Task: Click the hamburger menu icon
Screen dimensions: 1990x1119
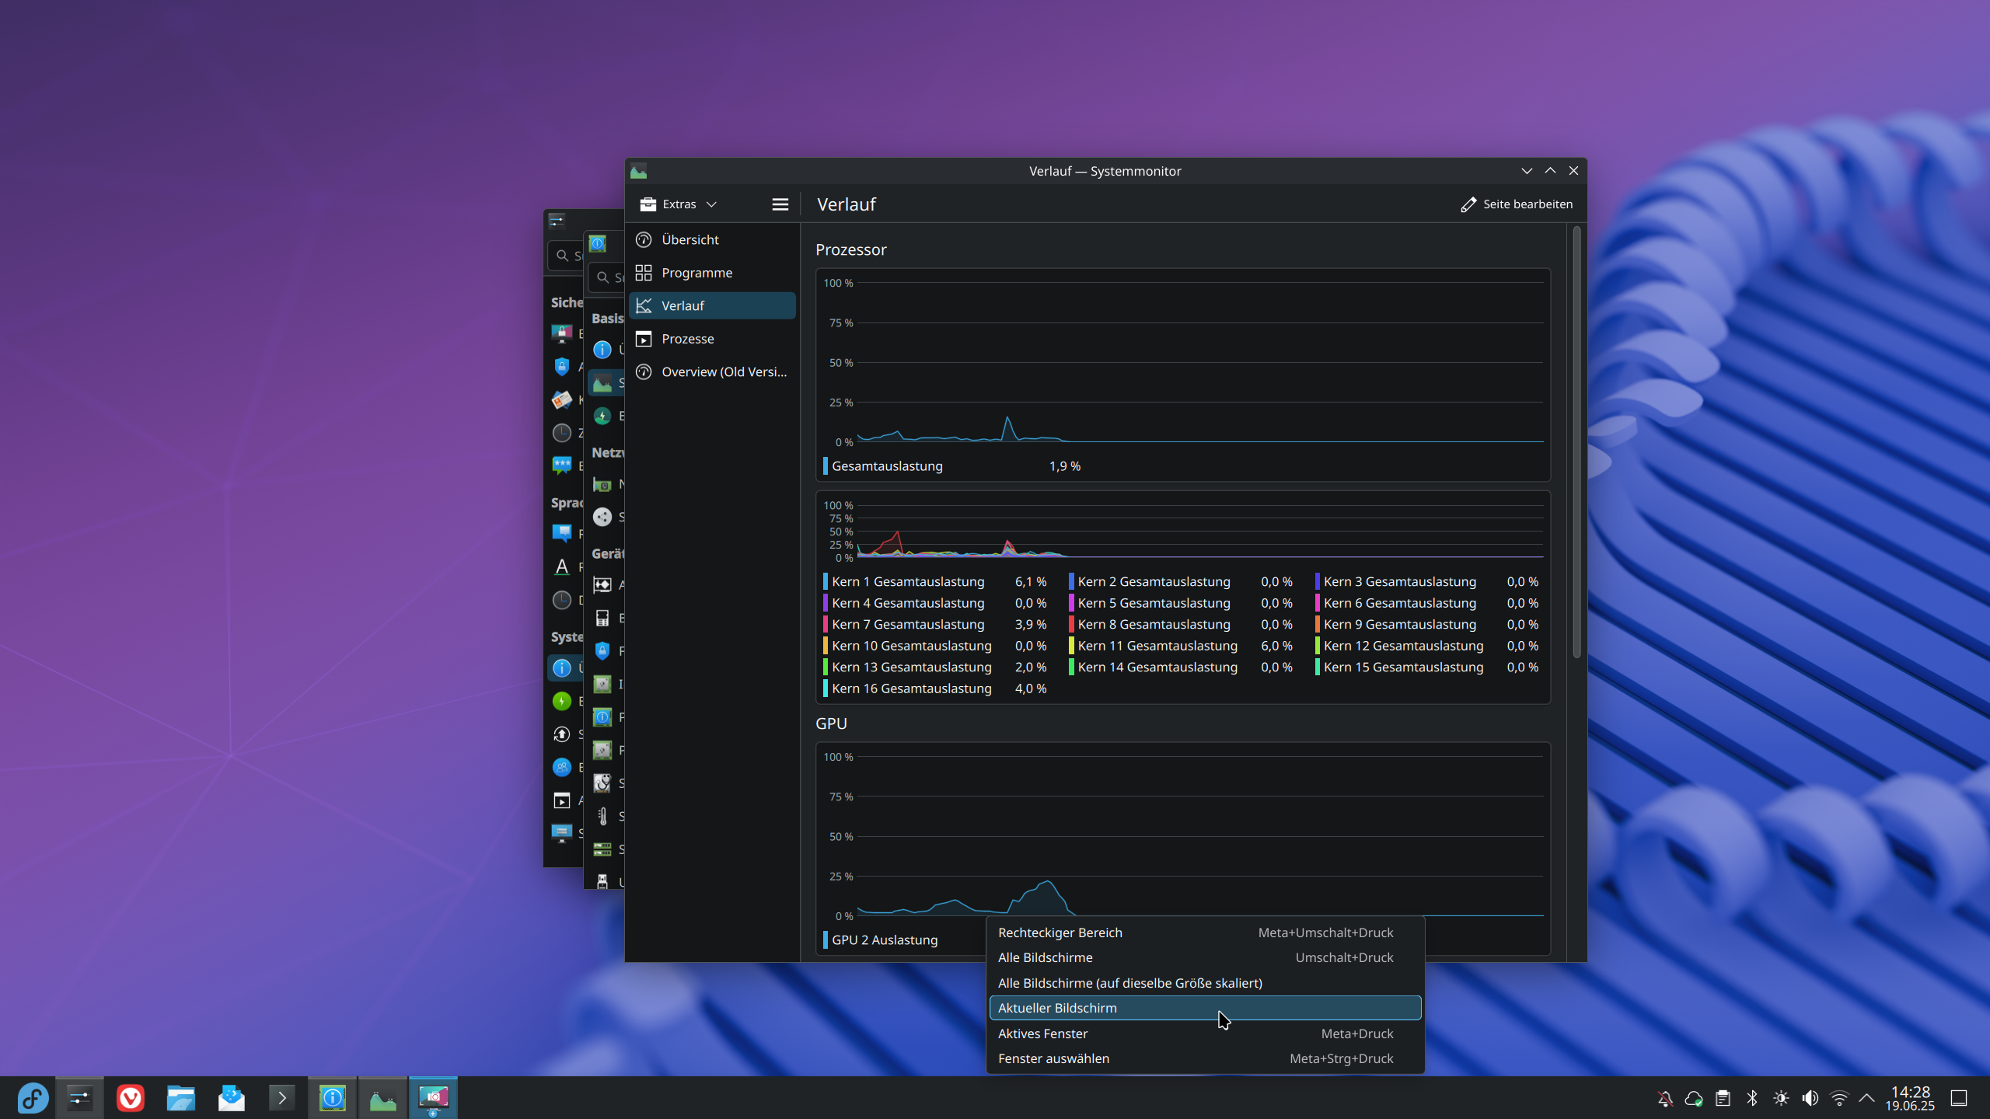Action: pos(780,204)
